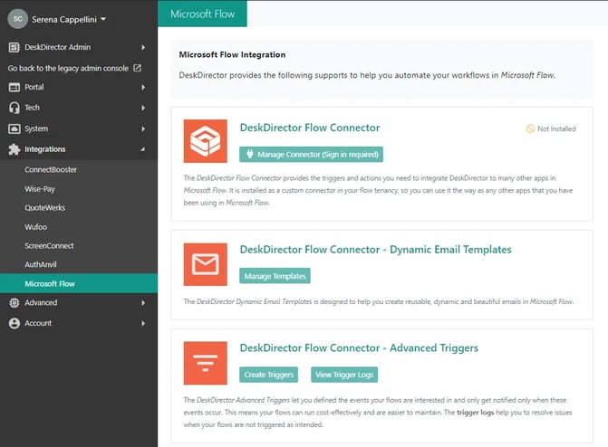The image size is (608, 447).
Task: Select Microsoft Flow in the sidebar
Action: point(79,283)
